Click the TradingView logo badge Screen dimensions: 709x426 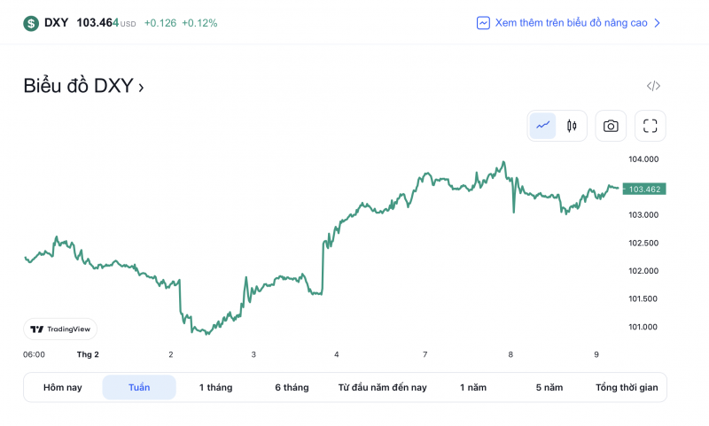(60, 329)
